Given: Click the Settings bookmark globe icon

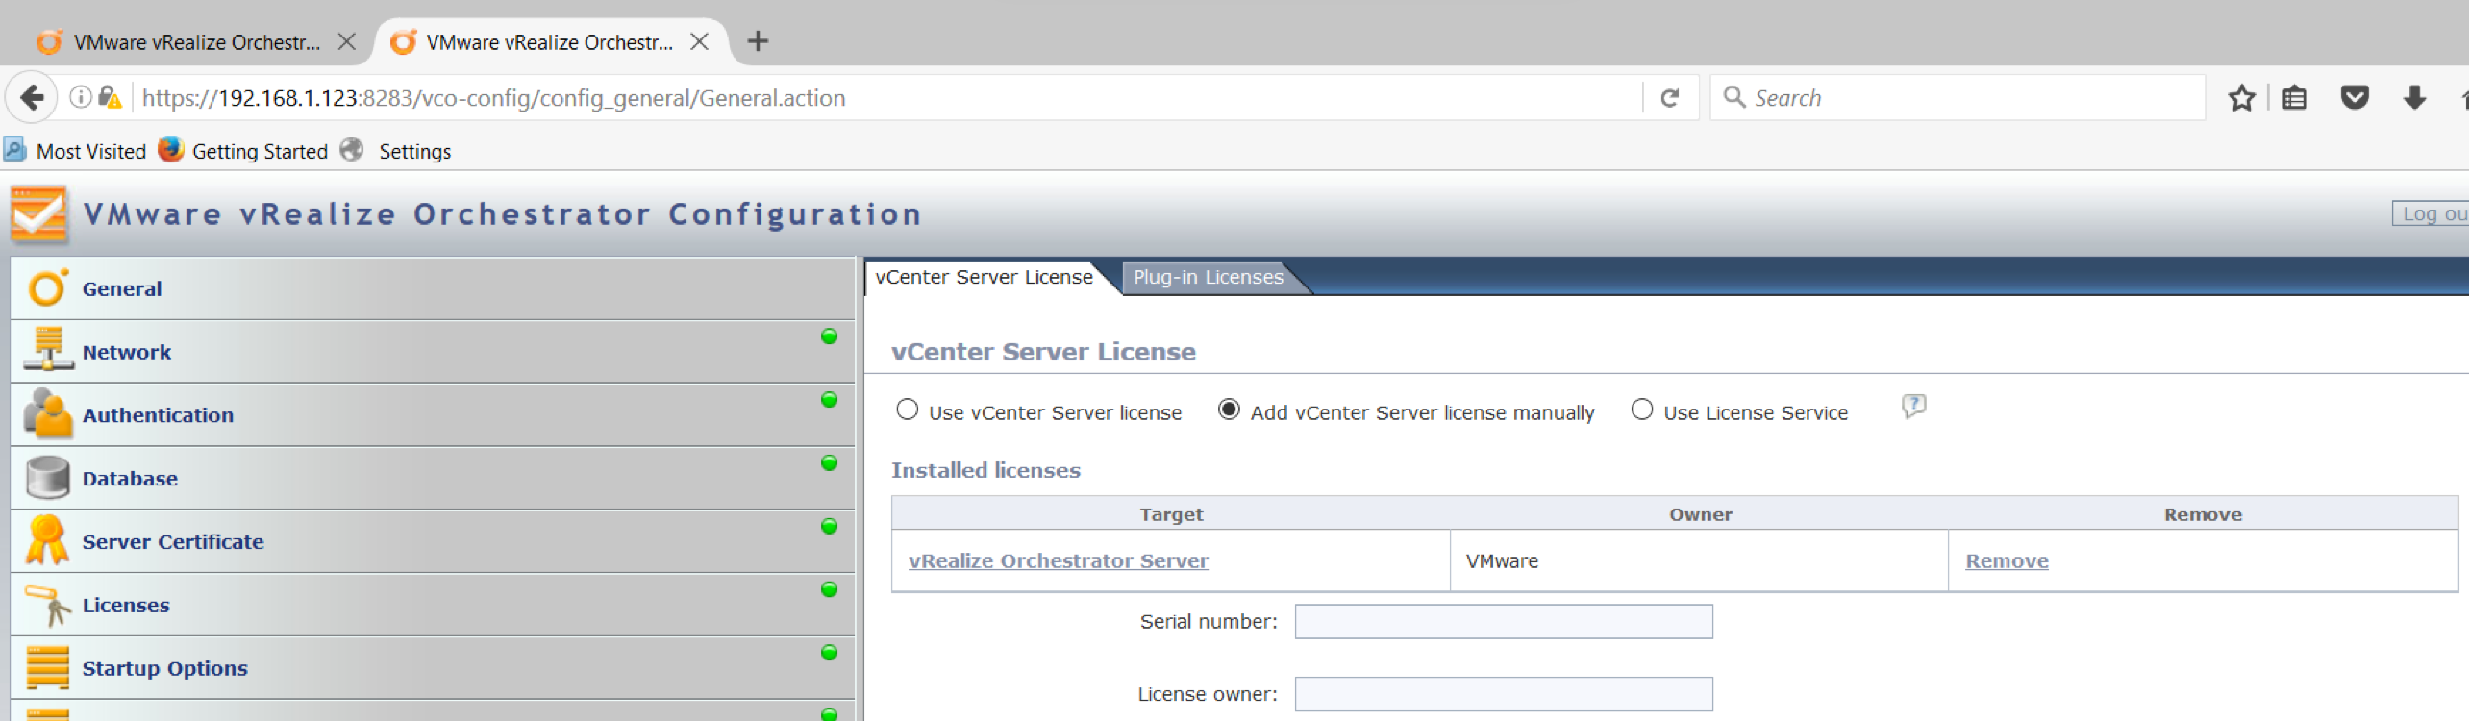Looking at the screenshot, I should 352,150.
